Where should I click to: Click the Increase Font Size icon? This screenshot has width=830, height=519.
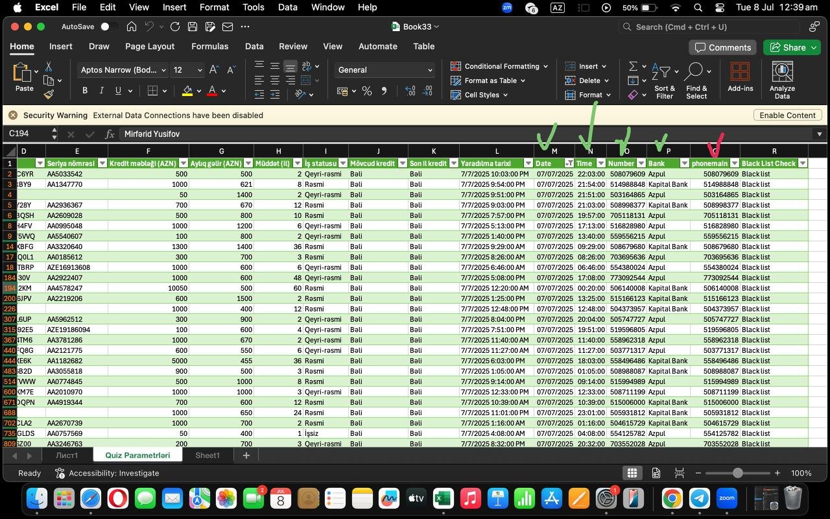click(x=213, y=70)
